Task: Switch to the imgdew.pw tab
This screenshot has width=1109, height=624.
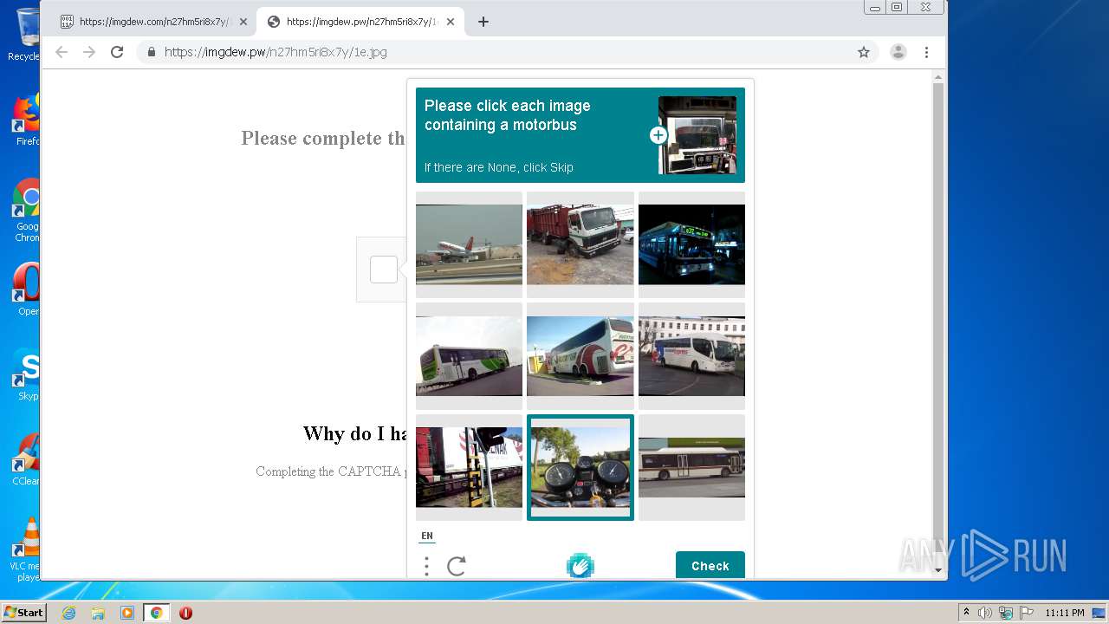Action: (361, 22)
